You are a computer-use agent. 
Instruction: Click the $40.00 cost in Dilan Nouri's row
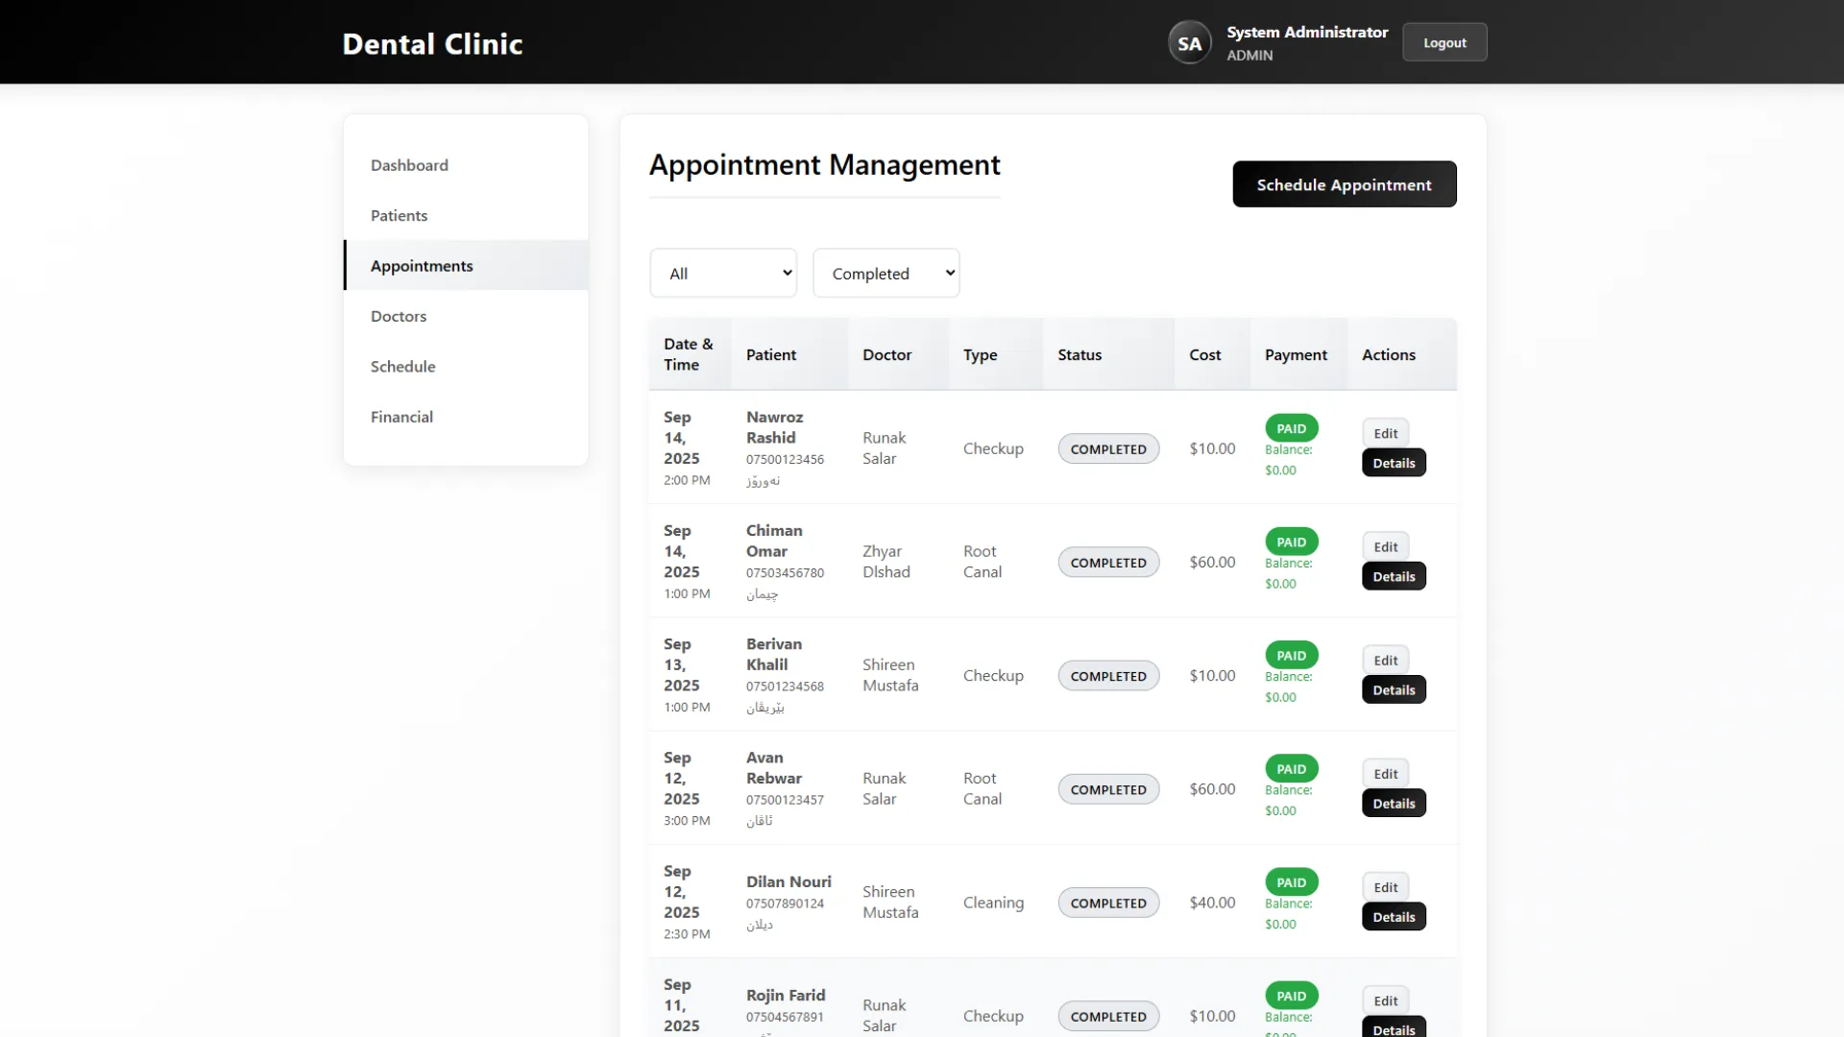(1212, 903)
